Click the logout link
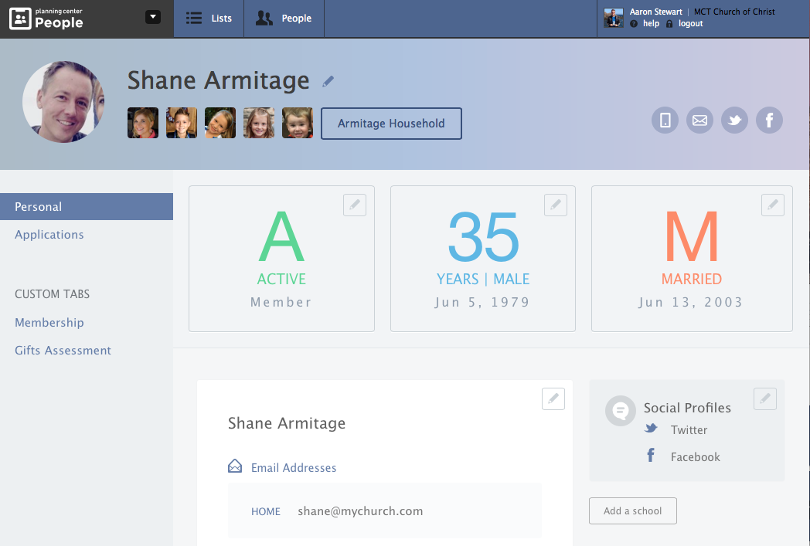Image resolution: width=810 pixels, height=546 pixels. 690,24
